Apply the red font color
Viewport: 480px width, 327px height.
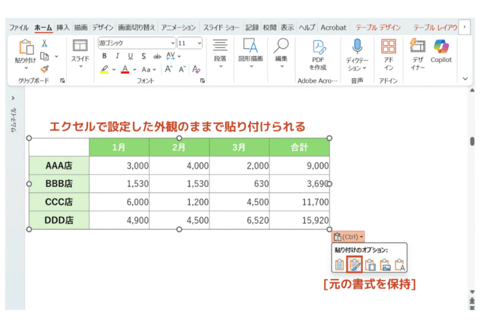point(125,69)
